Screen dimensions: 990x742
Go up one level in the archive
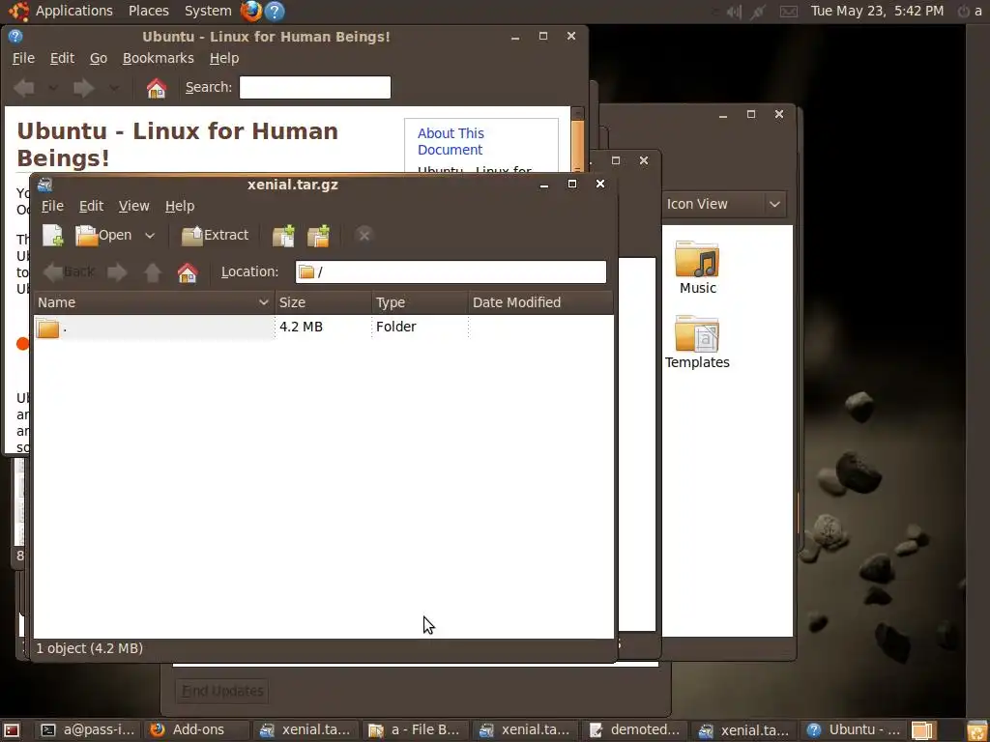pos(152,271)
